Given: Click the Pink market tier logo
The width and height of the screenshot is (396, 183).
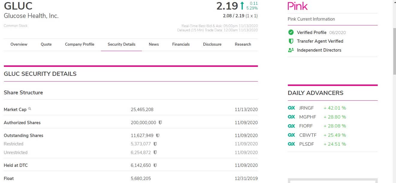Looking at the screenshot, I should click(x=297, y=6).
